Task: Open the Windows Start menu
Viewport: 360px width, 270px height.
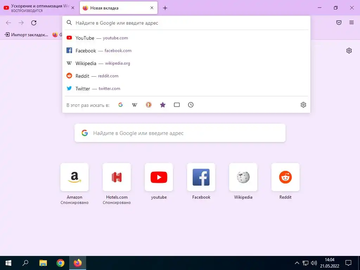Action: (8, 263)
